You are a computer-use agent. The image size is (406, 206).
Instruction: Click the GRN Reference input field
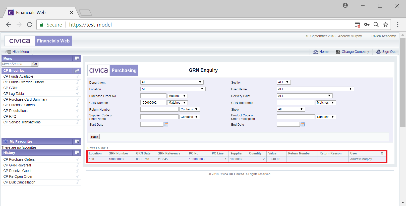tap(296, 103)
